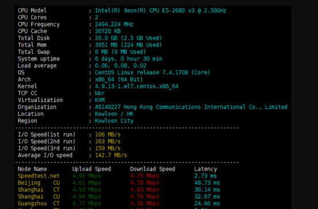Select the Arch value x86_64 (64 Bit)
This screenshot has height=209, width=318.
(x=119, y=79)
